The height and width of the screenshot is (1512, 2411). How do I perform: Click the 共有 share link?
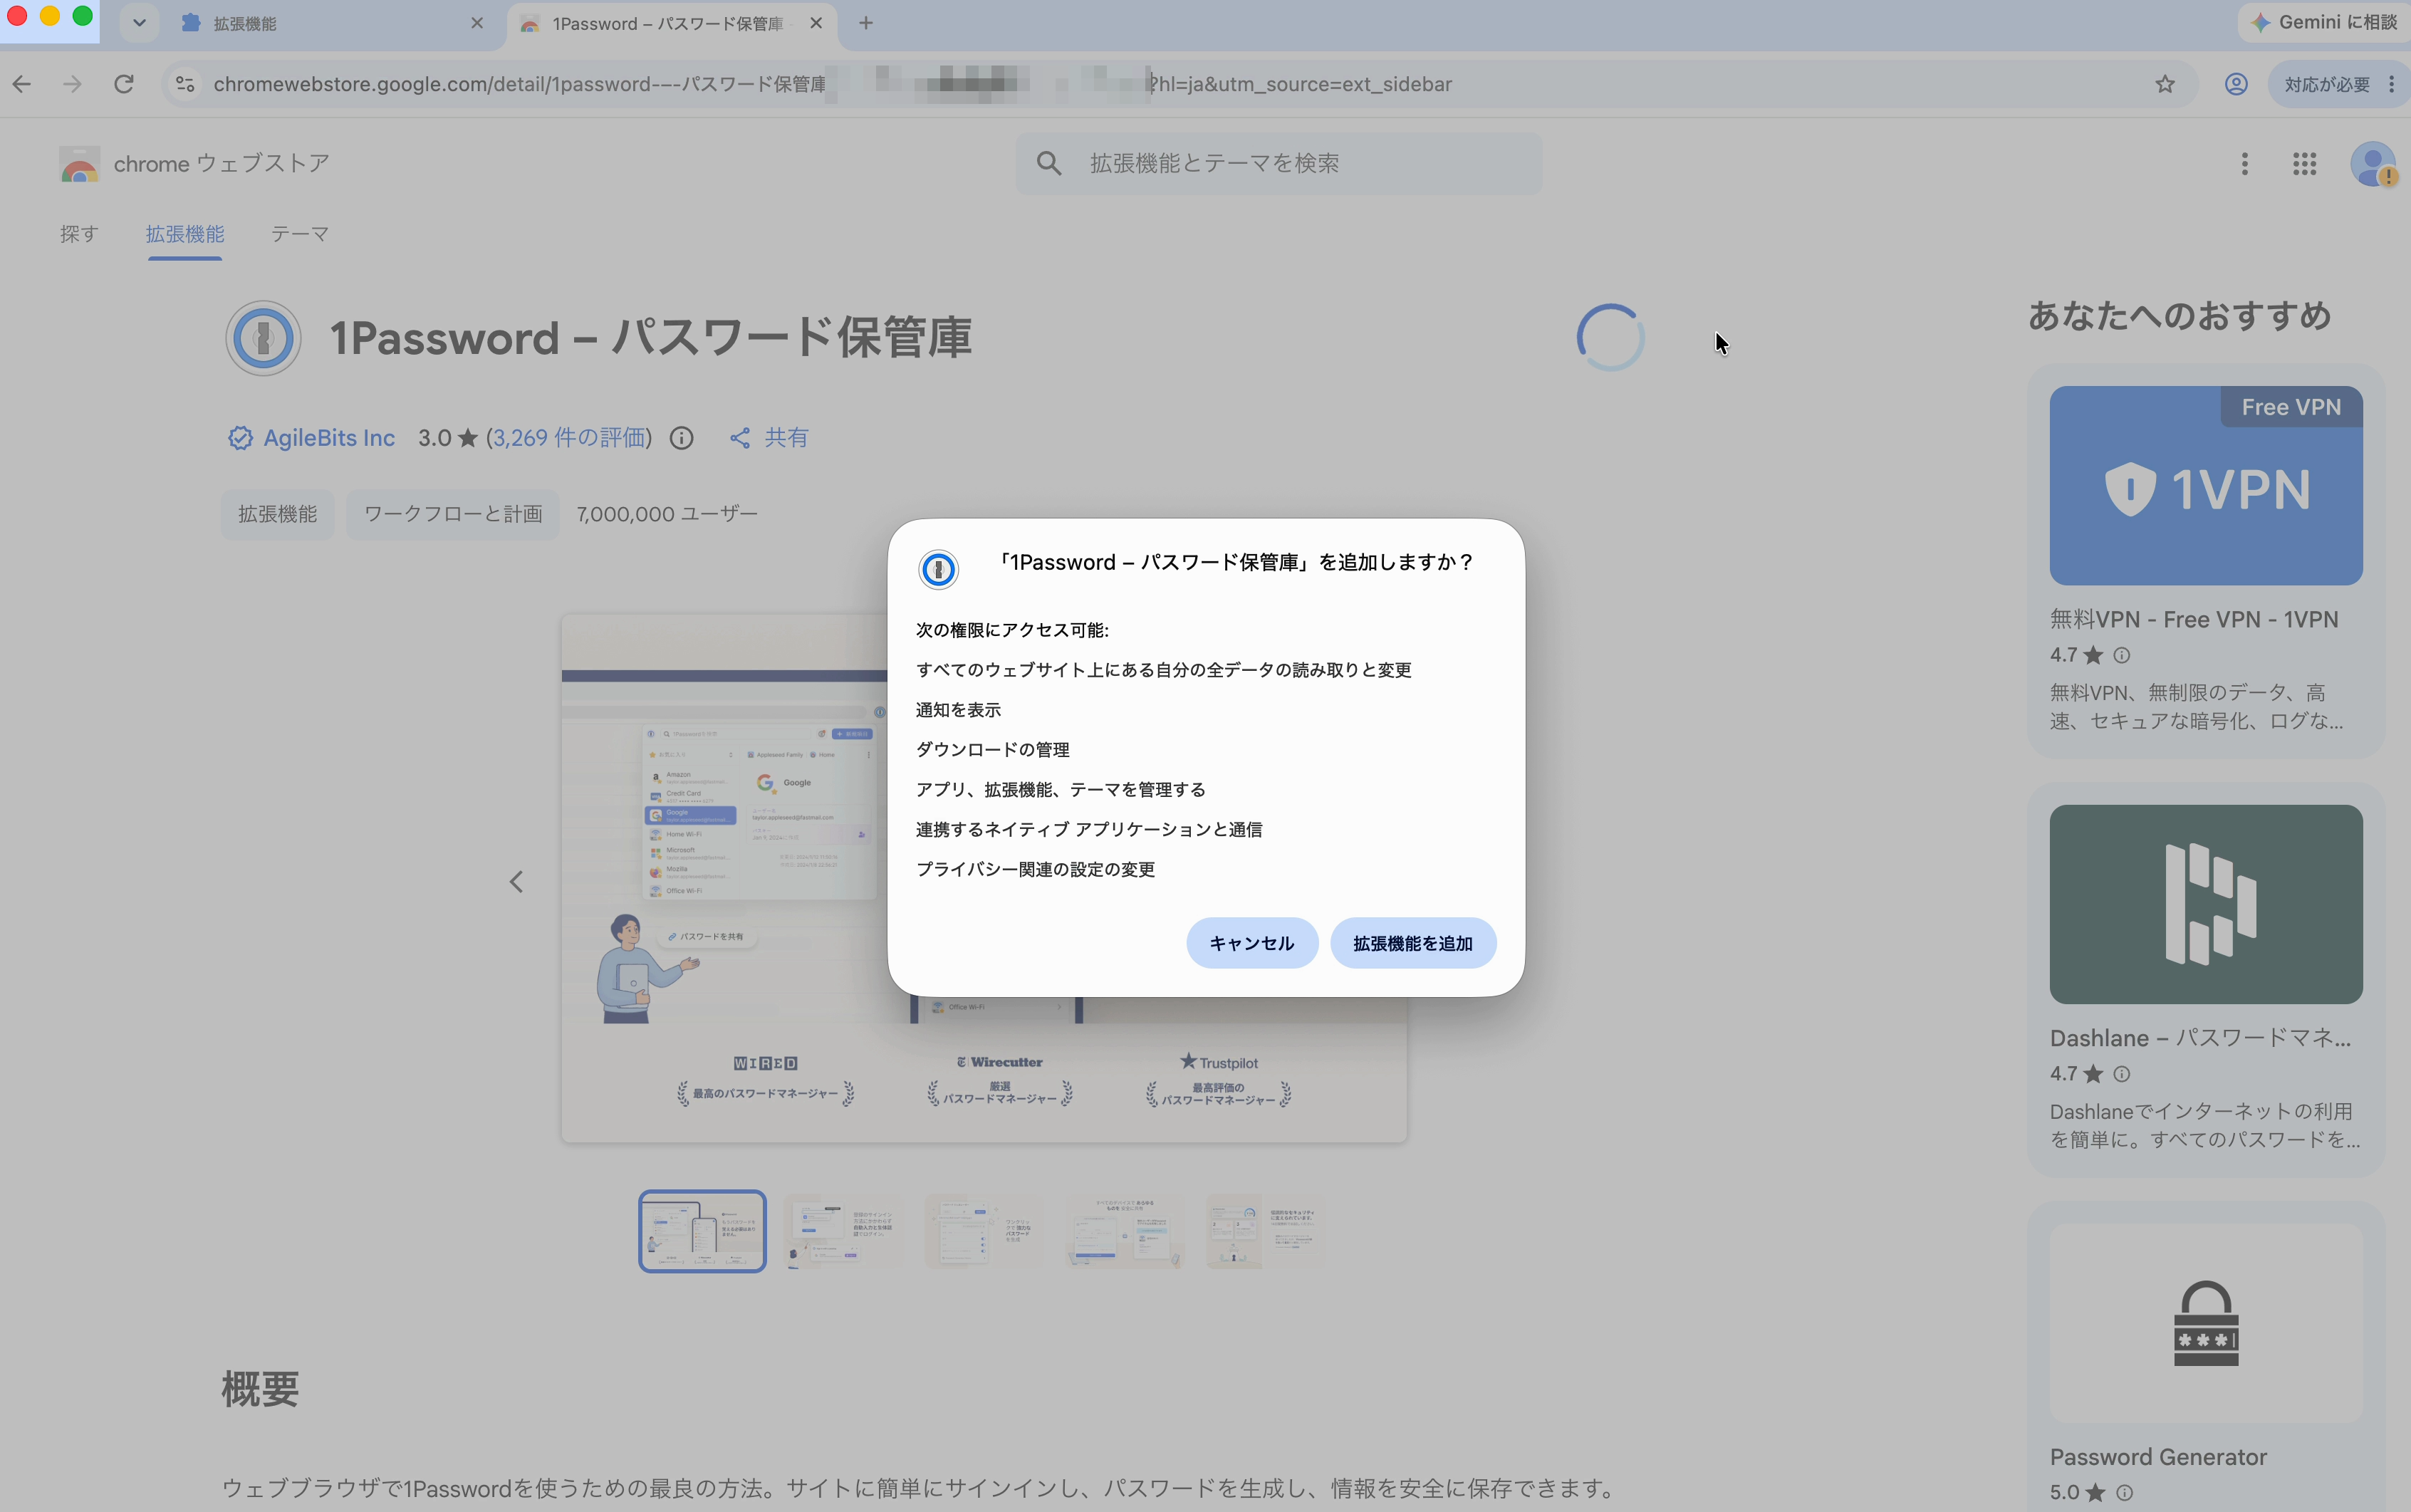(769, 438)
